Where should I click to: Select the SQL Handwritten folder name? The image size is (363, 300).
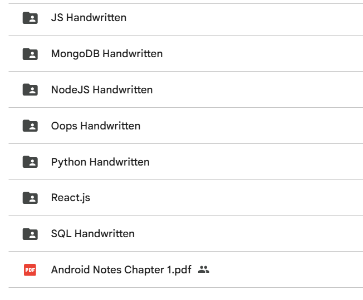(x=93, y=234)
